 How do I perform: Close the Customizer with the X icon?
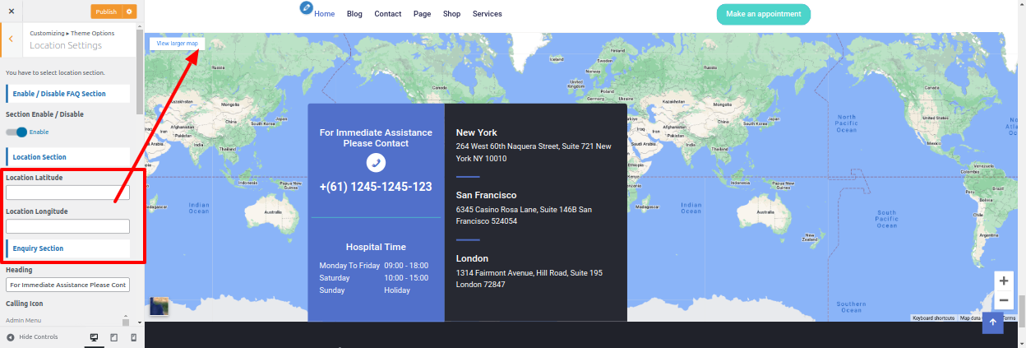11,12
